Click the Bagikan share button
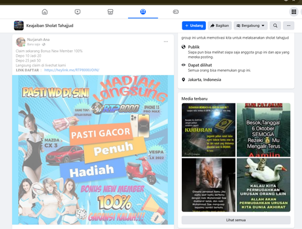 [220, 25]
